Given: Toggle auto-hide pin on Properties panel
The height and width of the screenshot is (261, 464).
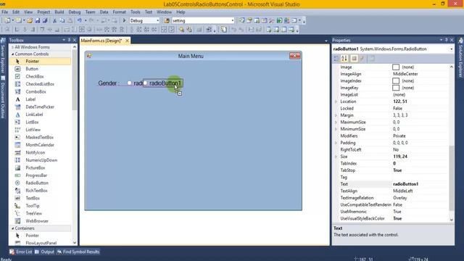Looking at the screenshot, I should point(447,40).
